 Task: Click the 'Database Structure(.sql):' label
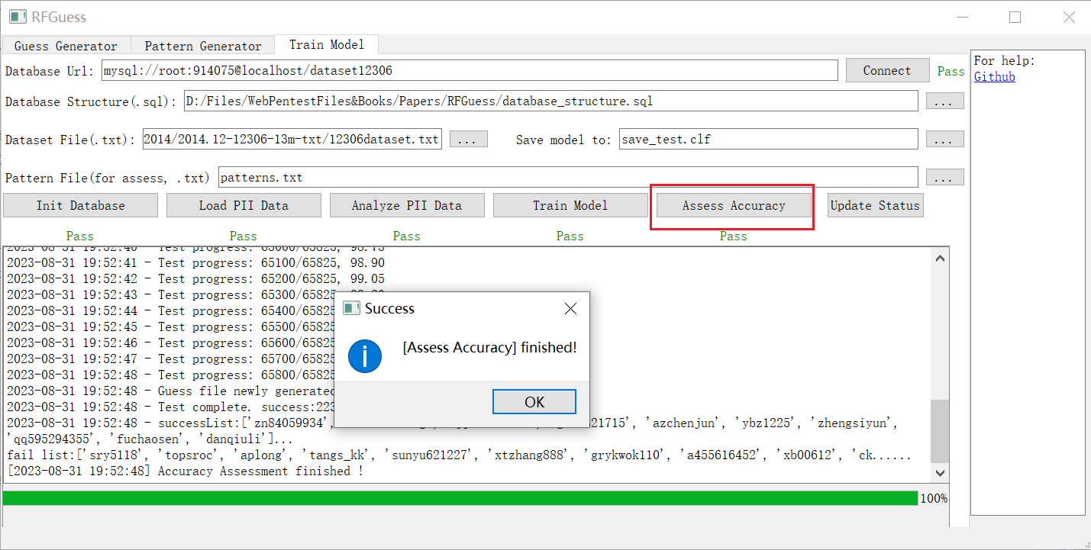tap(92, 101)
